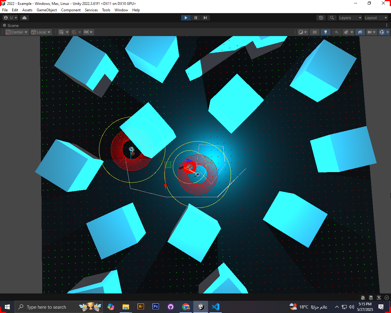This screenshot has width=391, height=313.
Task: Toggle scene audio mute button
Action: 336,32
